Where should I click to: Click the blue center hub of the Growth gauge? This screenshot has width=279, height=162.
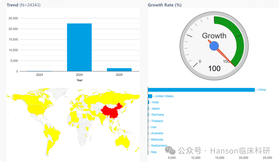214,46
